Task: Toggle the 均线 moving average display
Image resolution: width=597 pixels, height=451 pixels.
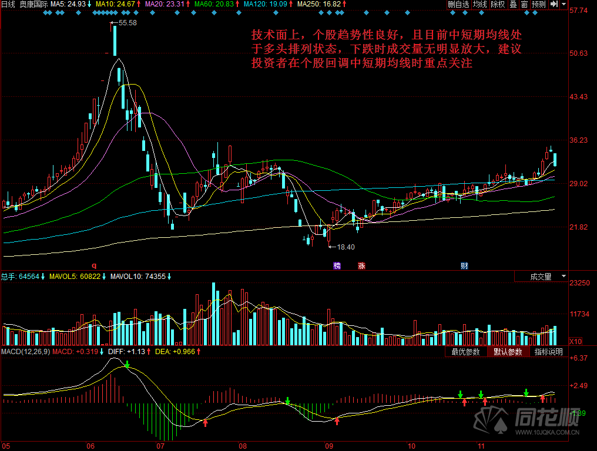Action: [x=480, y=5]
